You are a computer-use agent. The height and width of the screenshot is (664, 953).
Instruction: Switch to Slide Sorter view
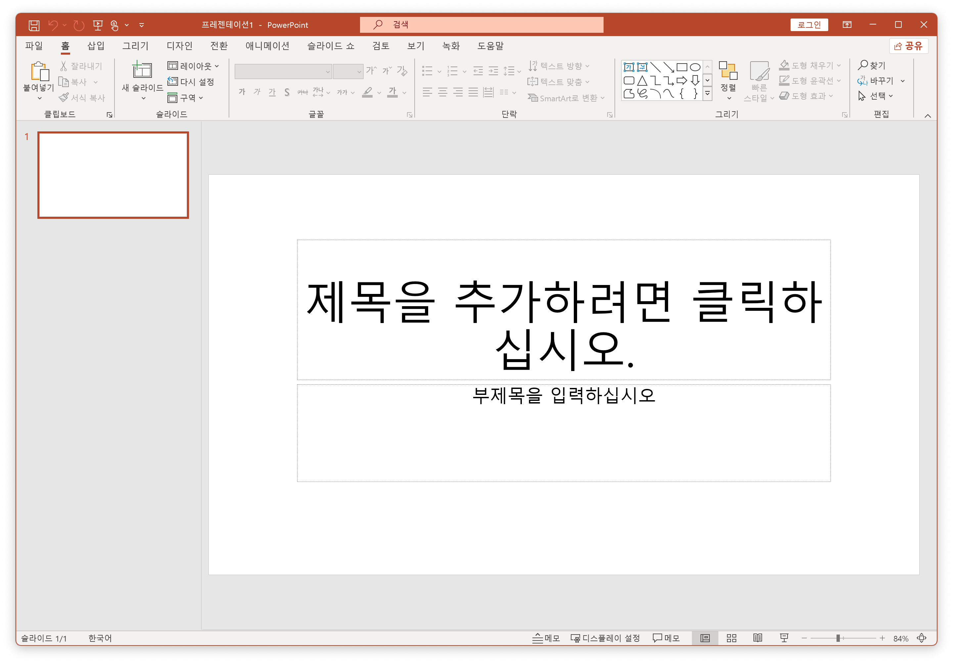(731, 638)
